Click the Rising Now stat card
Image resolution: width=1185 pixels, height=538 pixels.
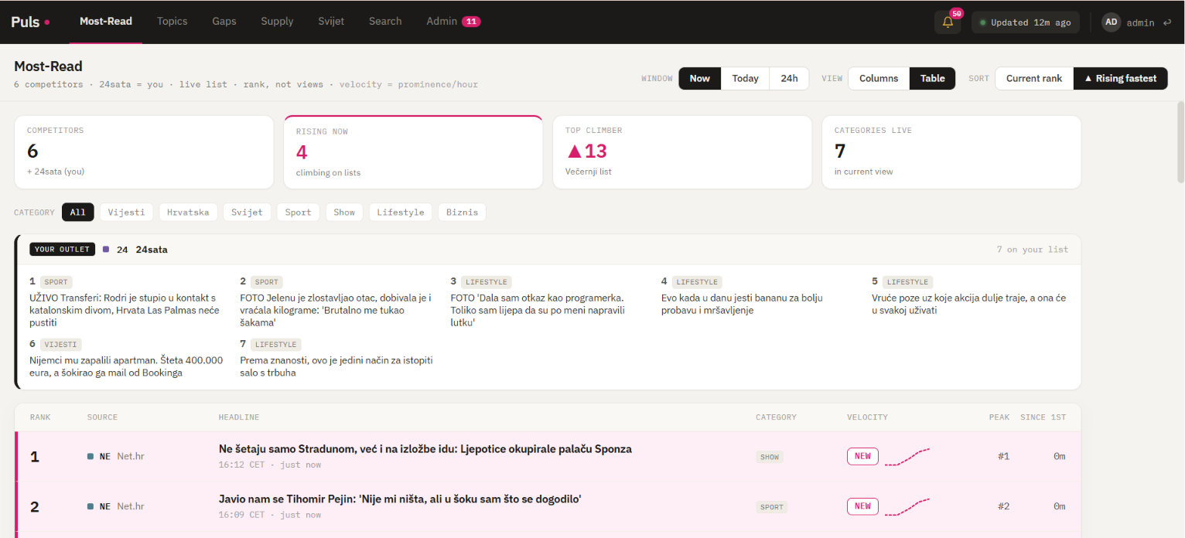point(413,152)
